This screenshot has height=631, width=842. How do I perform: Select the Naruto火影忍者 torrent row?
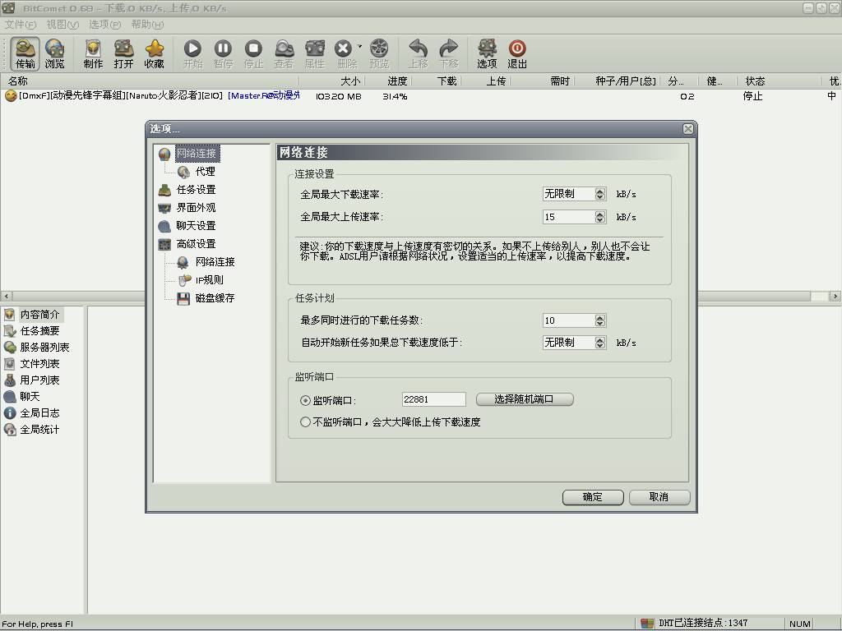(x=421, y=96)
